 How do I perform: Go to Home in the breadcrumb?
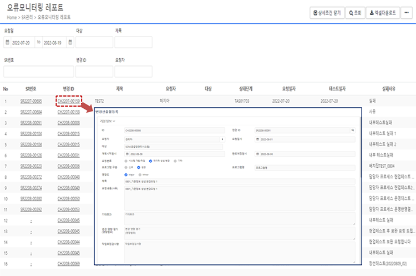tap(12, 18)
